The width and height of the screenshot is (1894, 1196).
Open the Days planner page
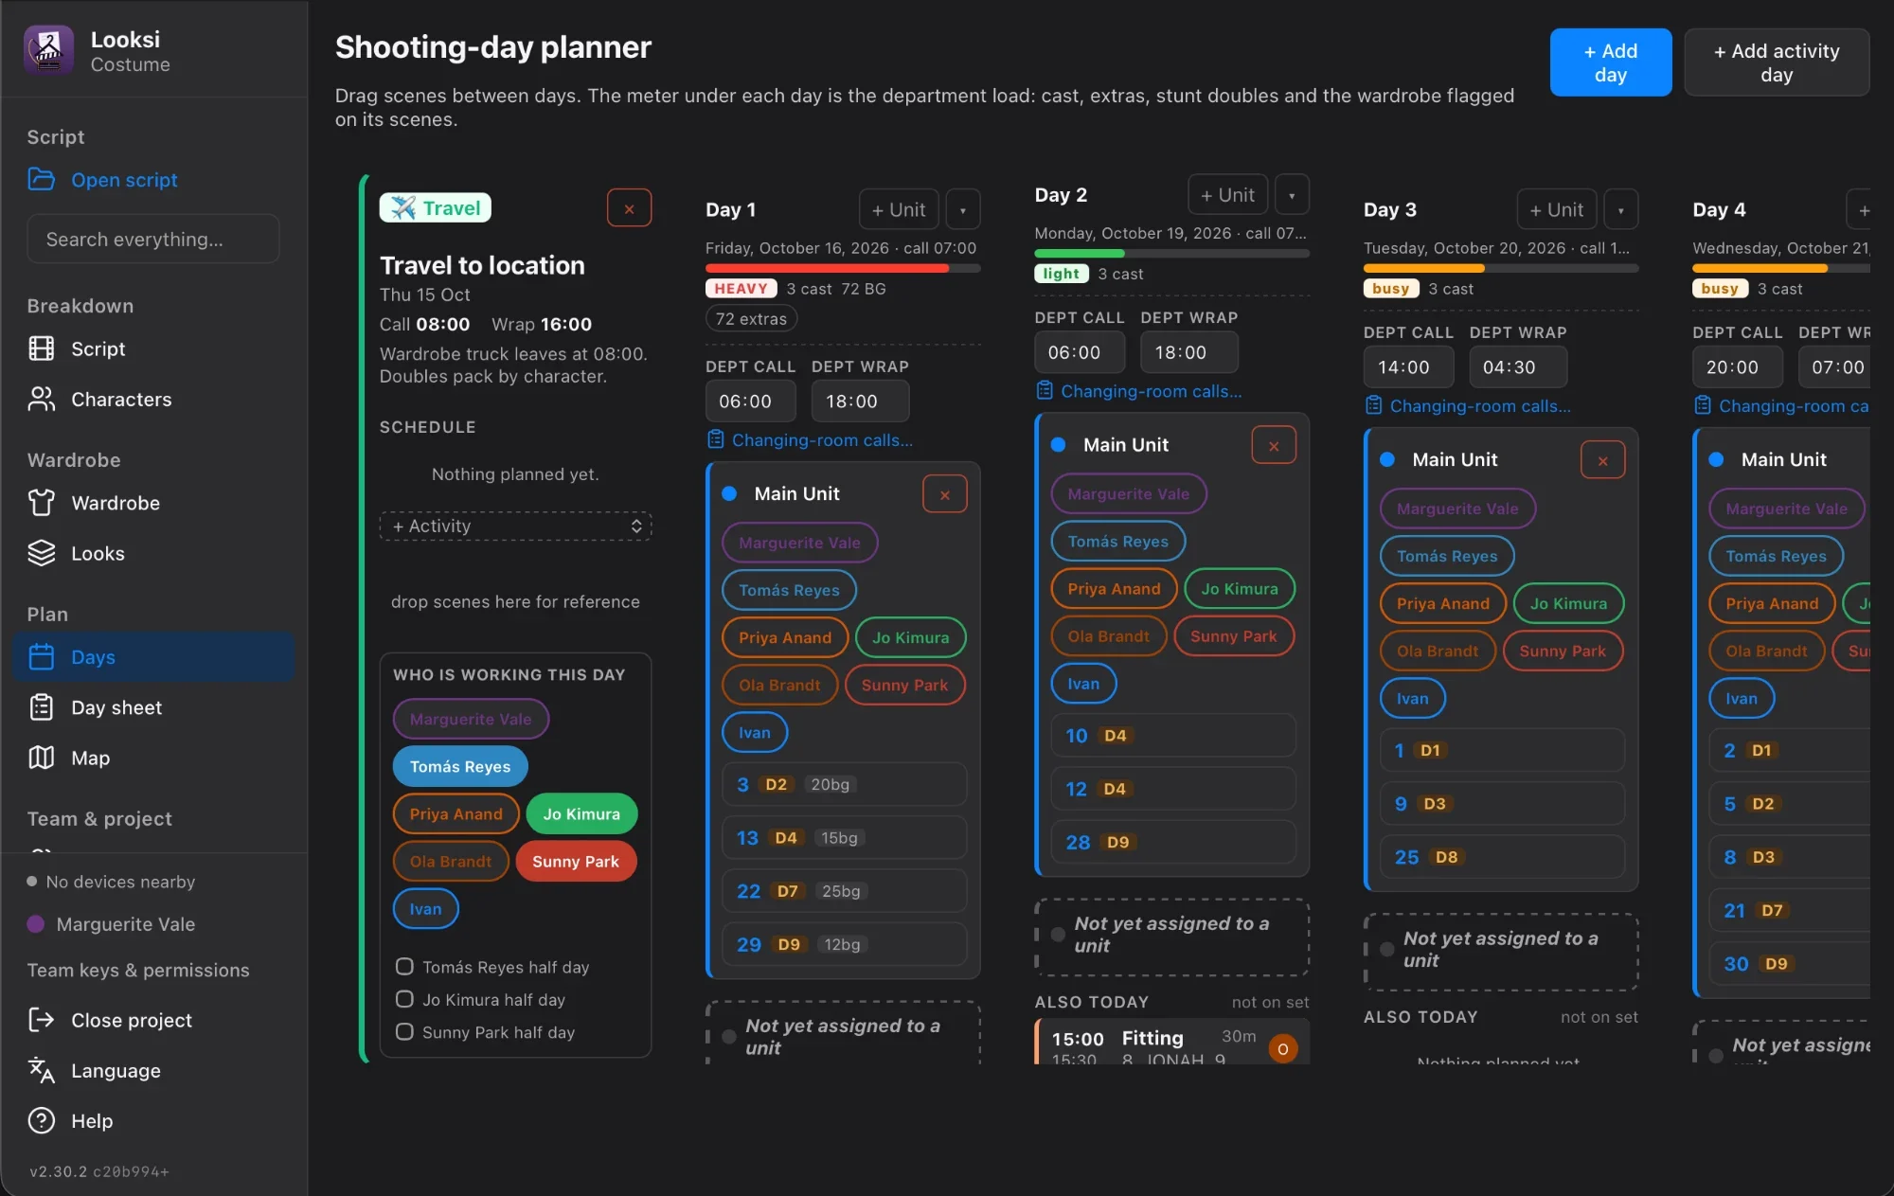tap(153, 656)
